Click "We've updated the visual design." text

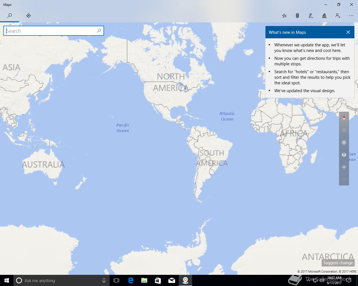[305, 91]
